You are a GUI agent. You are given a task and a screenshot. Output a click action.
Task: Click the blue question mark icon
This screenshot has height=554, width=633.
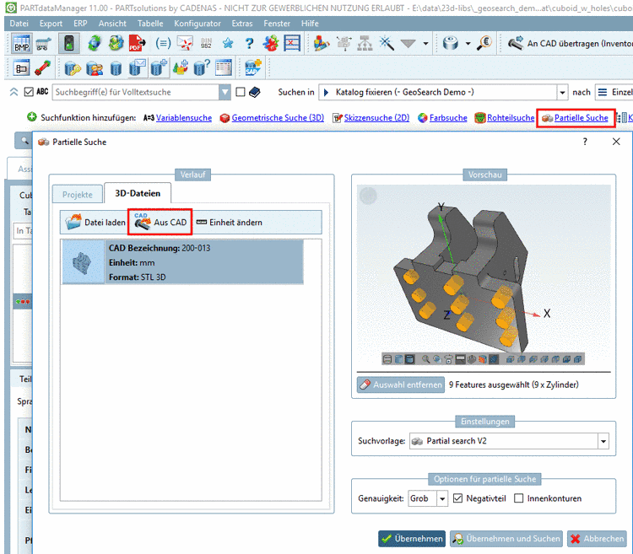point(250,43)
